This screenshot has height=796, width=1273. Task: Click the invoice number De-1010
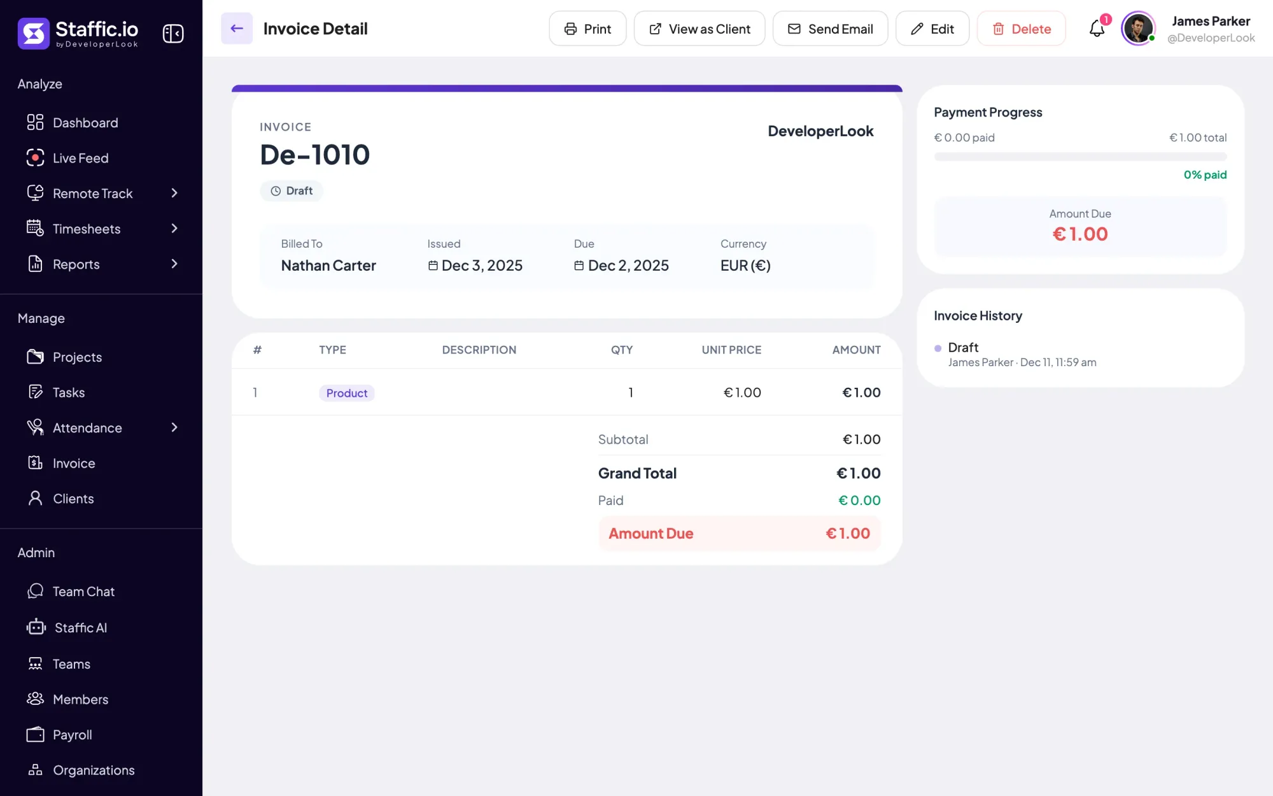(315, 155)
